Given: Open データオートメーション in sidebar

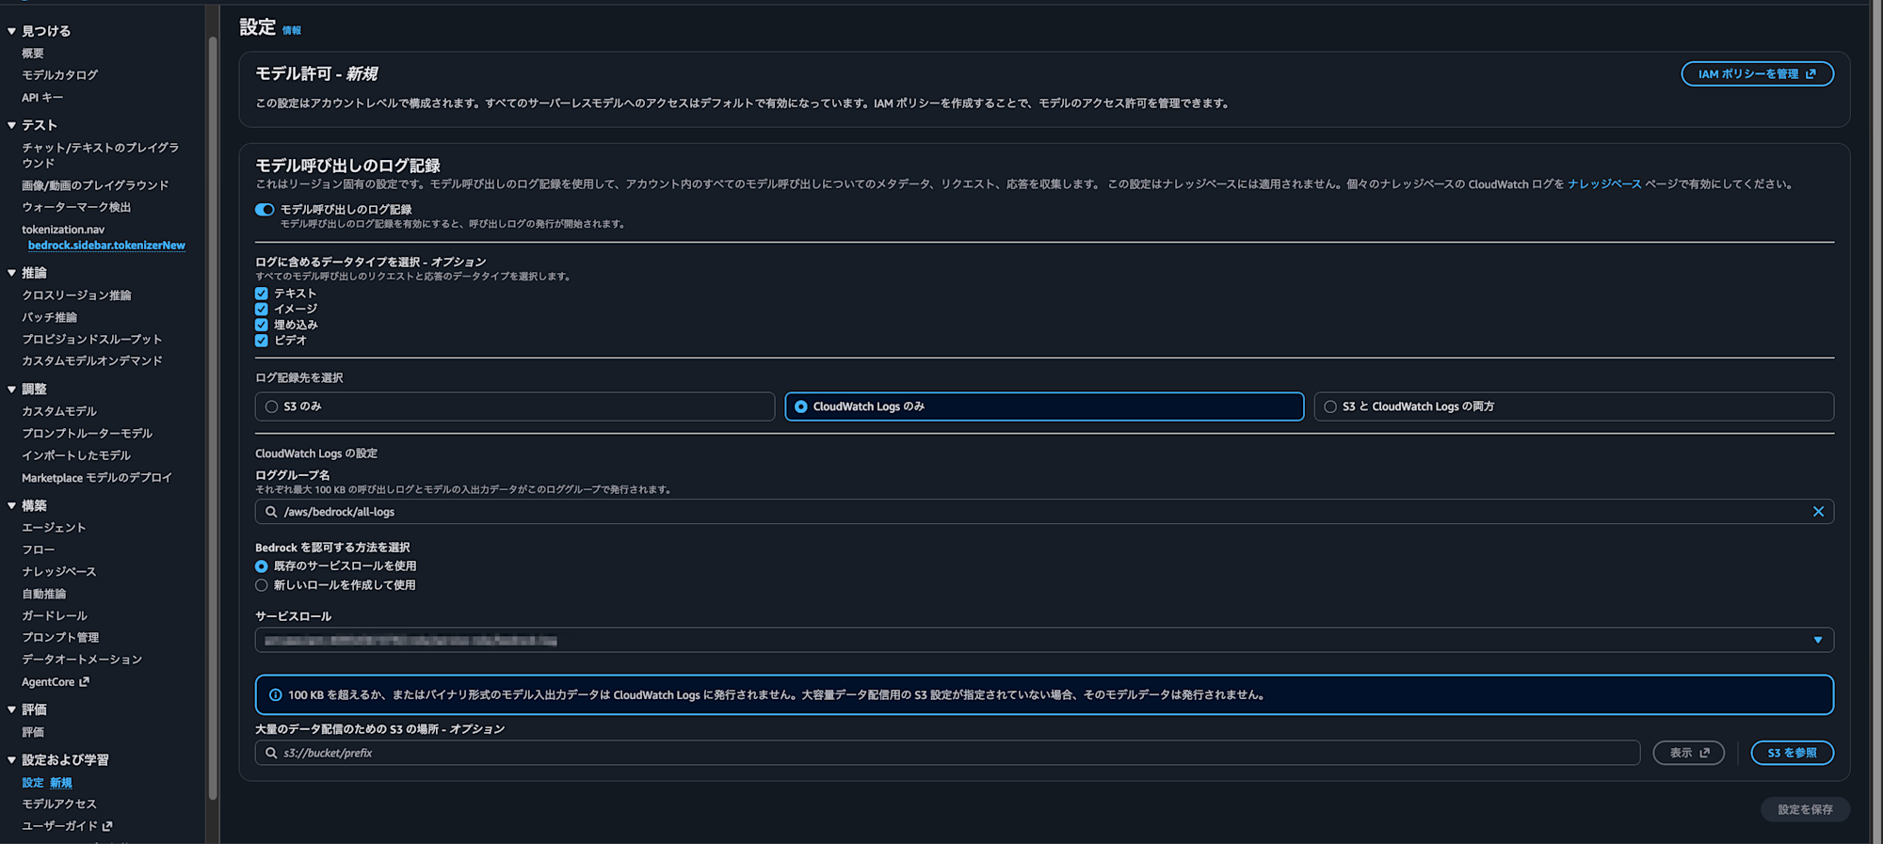Looking at the screenshot, I should (82, 660).
